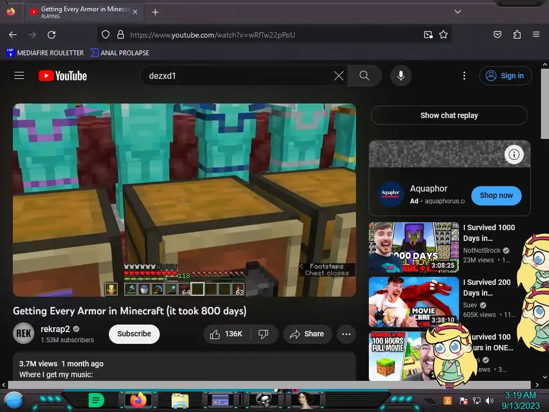Click the search magnifier button
549x412 pixels.
365,76
